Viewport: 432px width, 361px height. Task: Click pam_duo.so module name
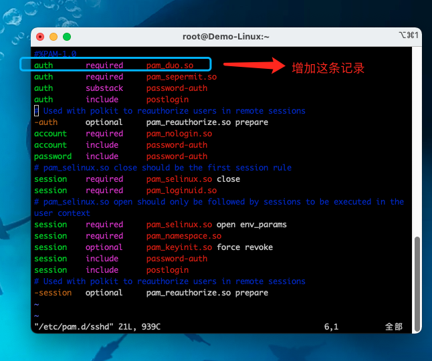tap(170, 66)
